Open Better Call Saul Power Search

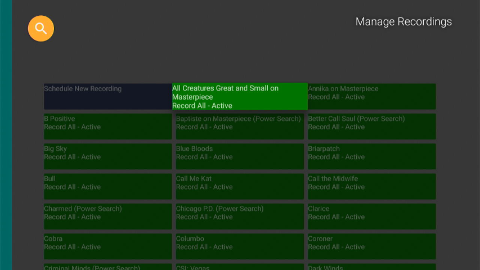tap(371, 127)
